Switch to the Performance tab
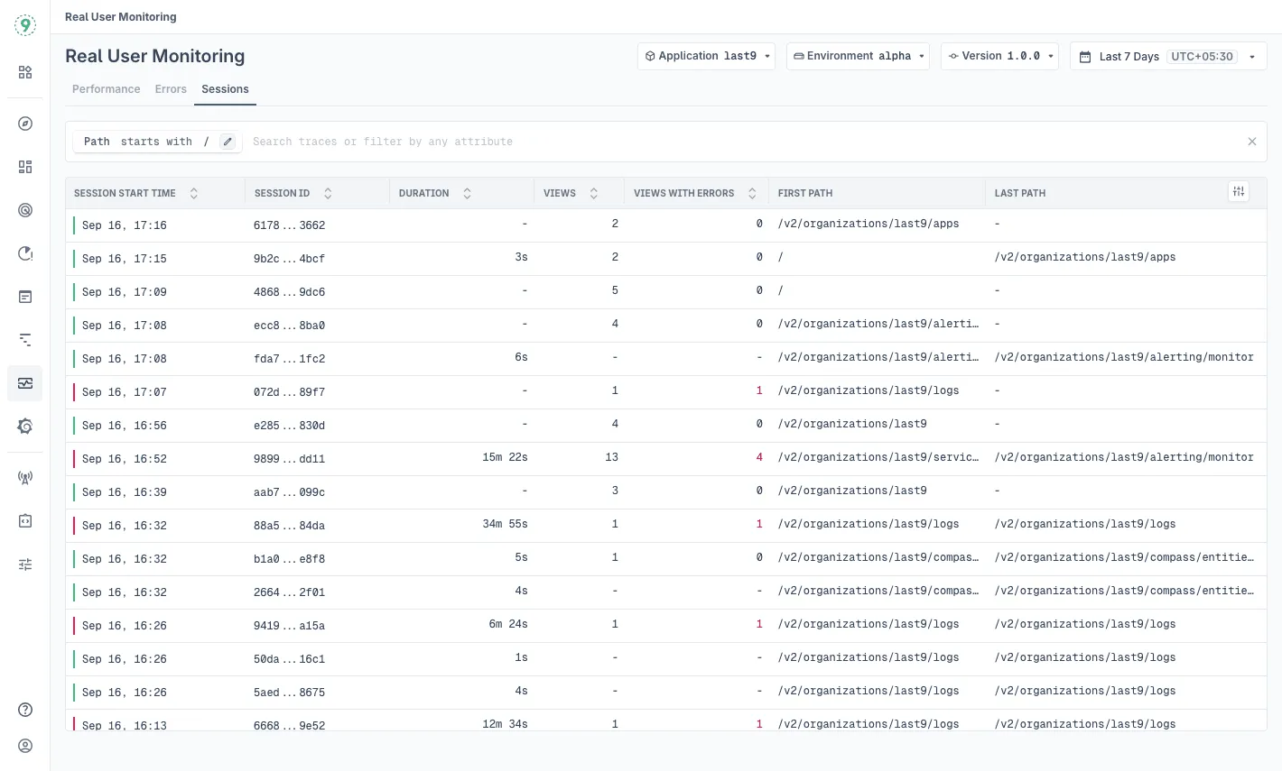The image size is (1282, 771). tap(107, 89)
